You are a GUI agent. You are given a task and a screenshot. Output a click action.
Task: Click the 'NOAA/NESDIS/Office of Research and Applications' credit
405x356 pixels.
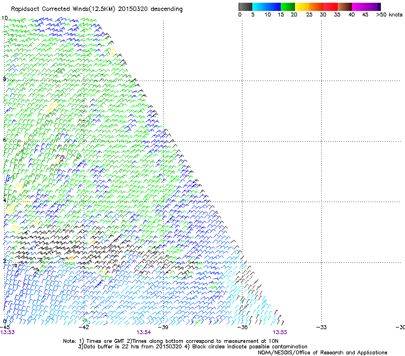322,353
